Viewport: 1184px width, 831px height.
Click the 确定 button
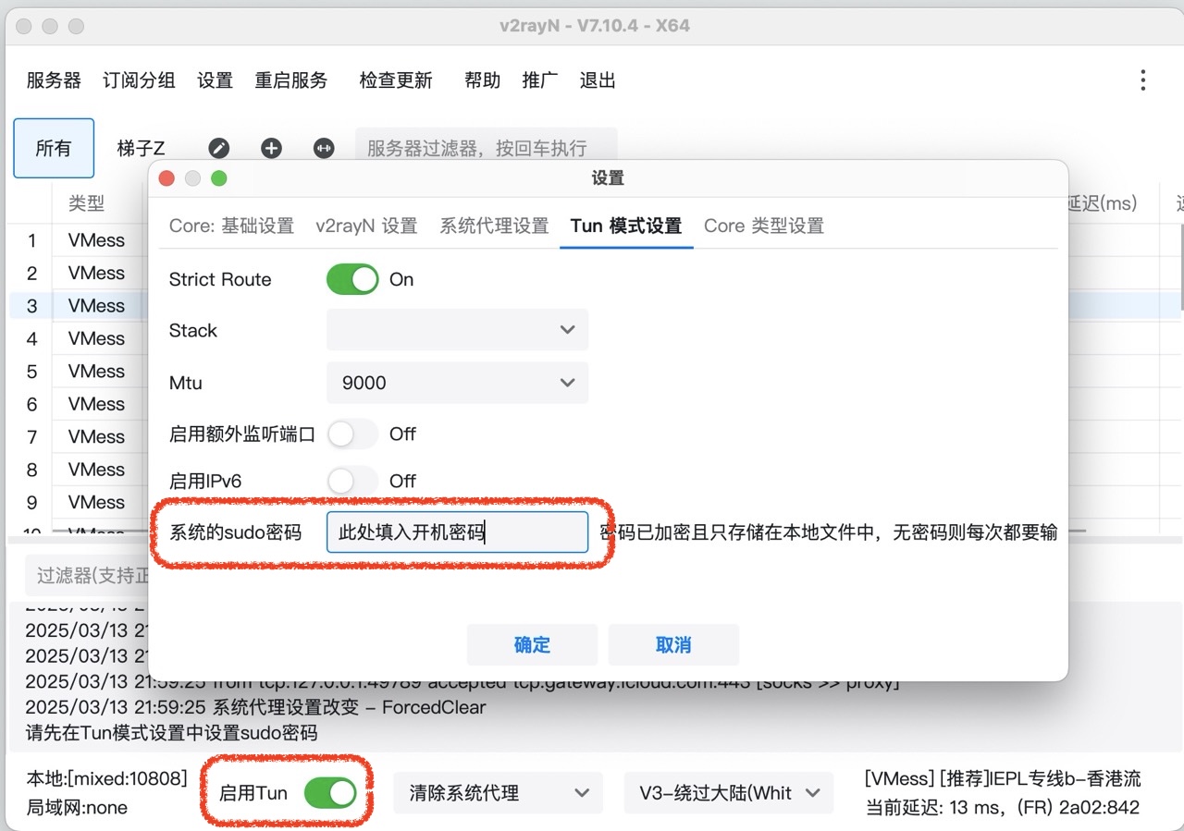click(x=532, y=645)
